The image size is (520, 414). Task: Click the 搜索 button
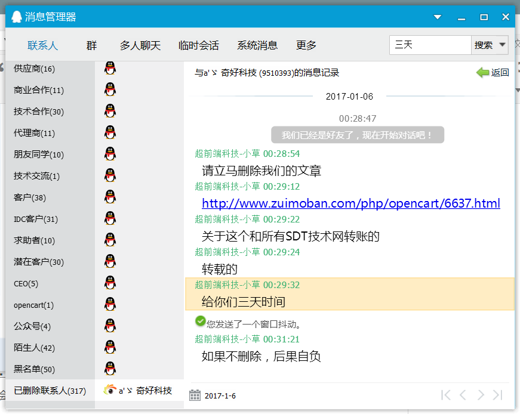click(484, 45)
